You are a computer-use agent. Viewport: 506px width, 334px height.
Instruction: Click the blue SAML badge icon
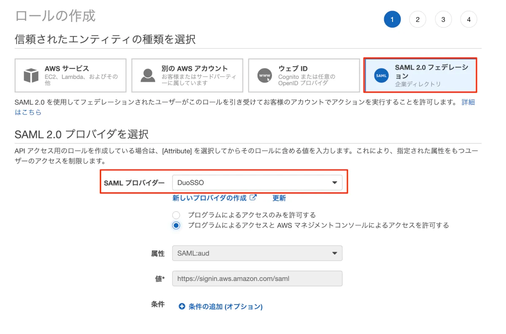381,75
